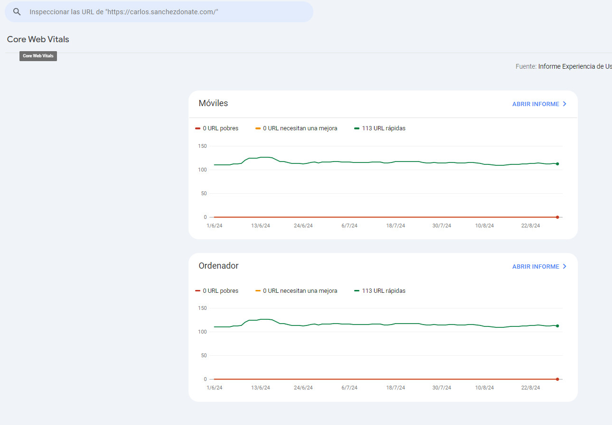Click the Ordenador card title
Viewport: 612px width, 425px height.
(x=218, y=266)
